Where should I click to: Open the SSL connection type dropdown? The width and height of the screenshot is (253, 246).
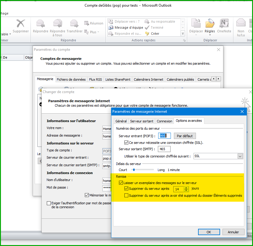pyautogui.click(x=240, y=156)
